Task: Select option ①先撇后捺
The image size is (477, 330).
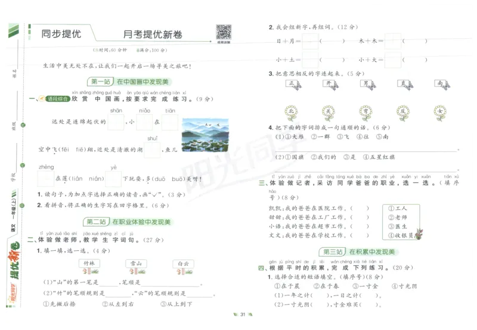Action: 59,304
